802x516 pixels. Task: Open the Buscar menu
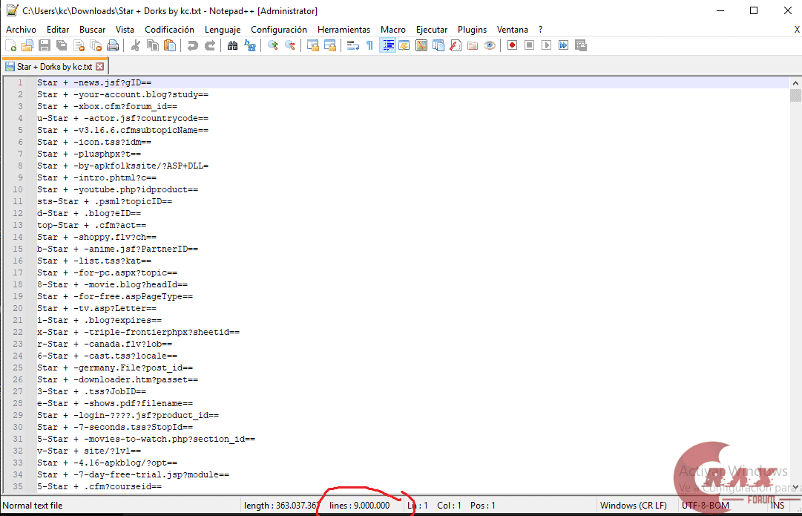click(x=93, y=30)
